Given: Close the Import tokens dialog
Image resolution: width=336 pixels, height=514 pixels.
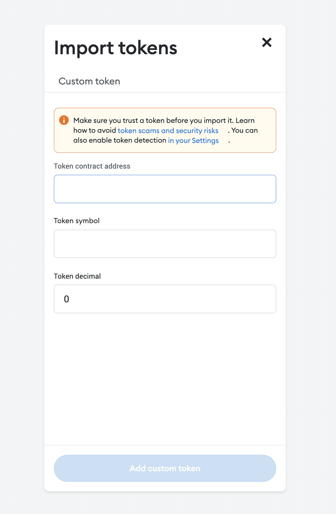Looking at the screenshot, I should tap(267, 42).
